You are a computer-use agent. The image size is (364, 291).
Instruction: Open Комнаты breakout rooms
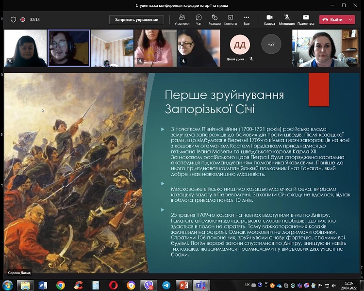tap(230, 20)
